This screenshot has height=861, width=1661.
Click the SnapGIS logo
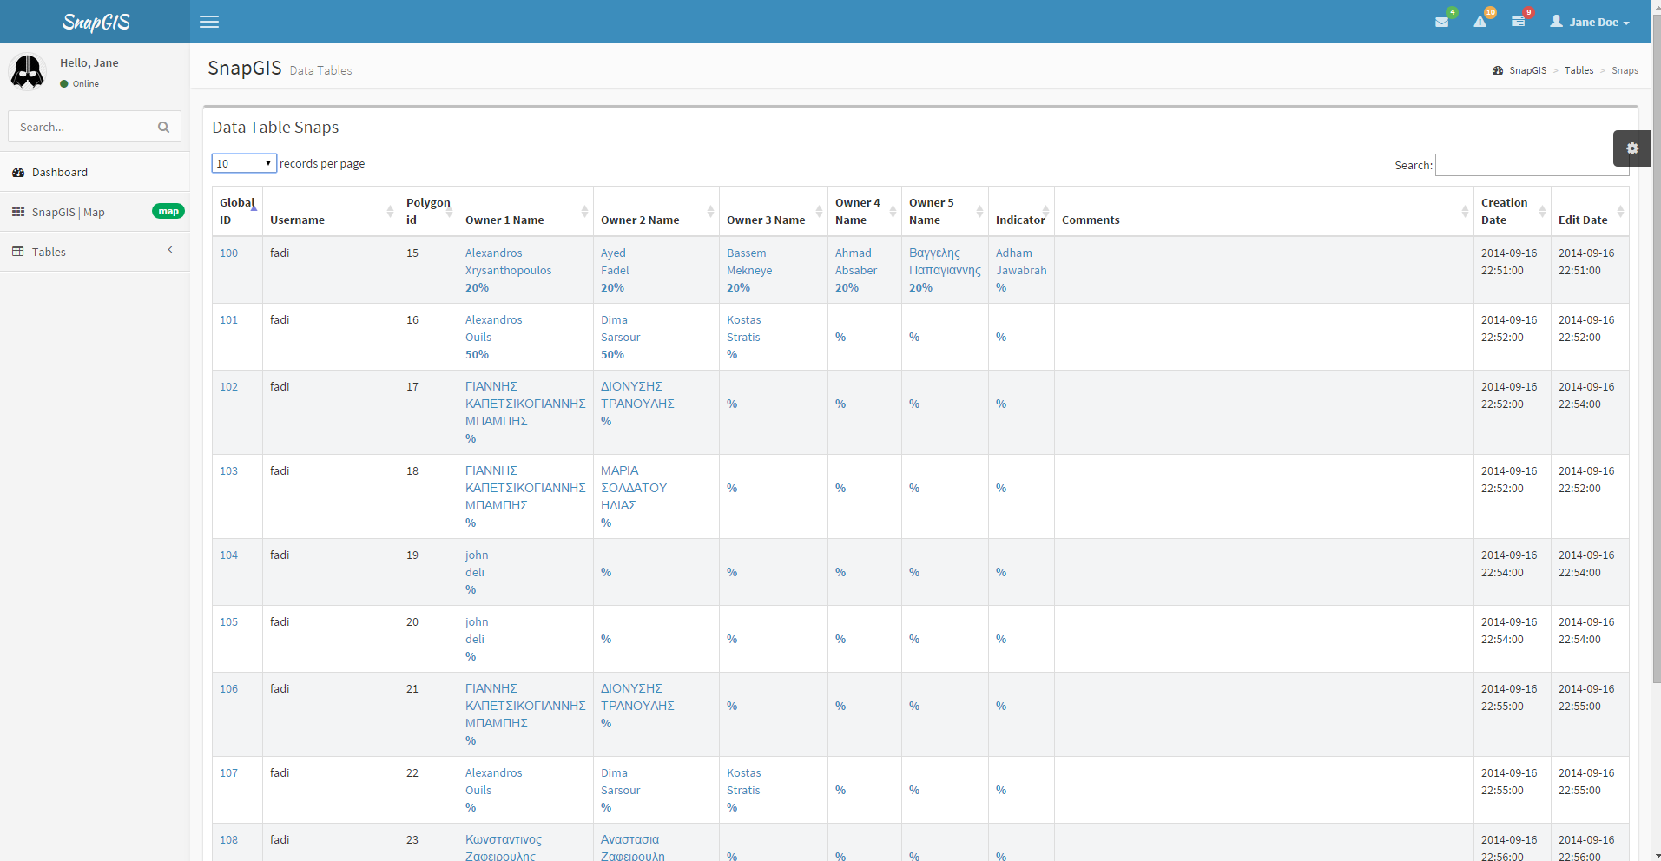[96, 22]
